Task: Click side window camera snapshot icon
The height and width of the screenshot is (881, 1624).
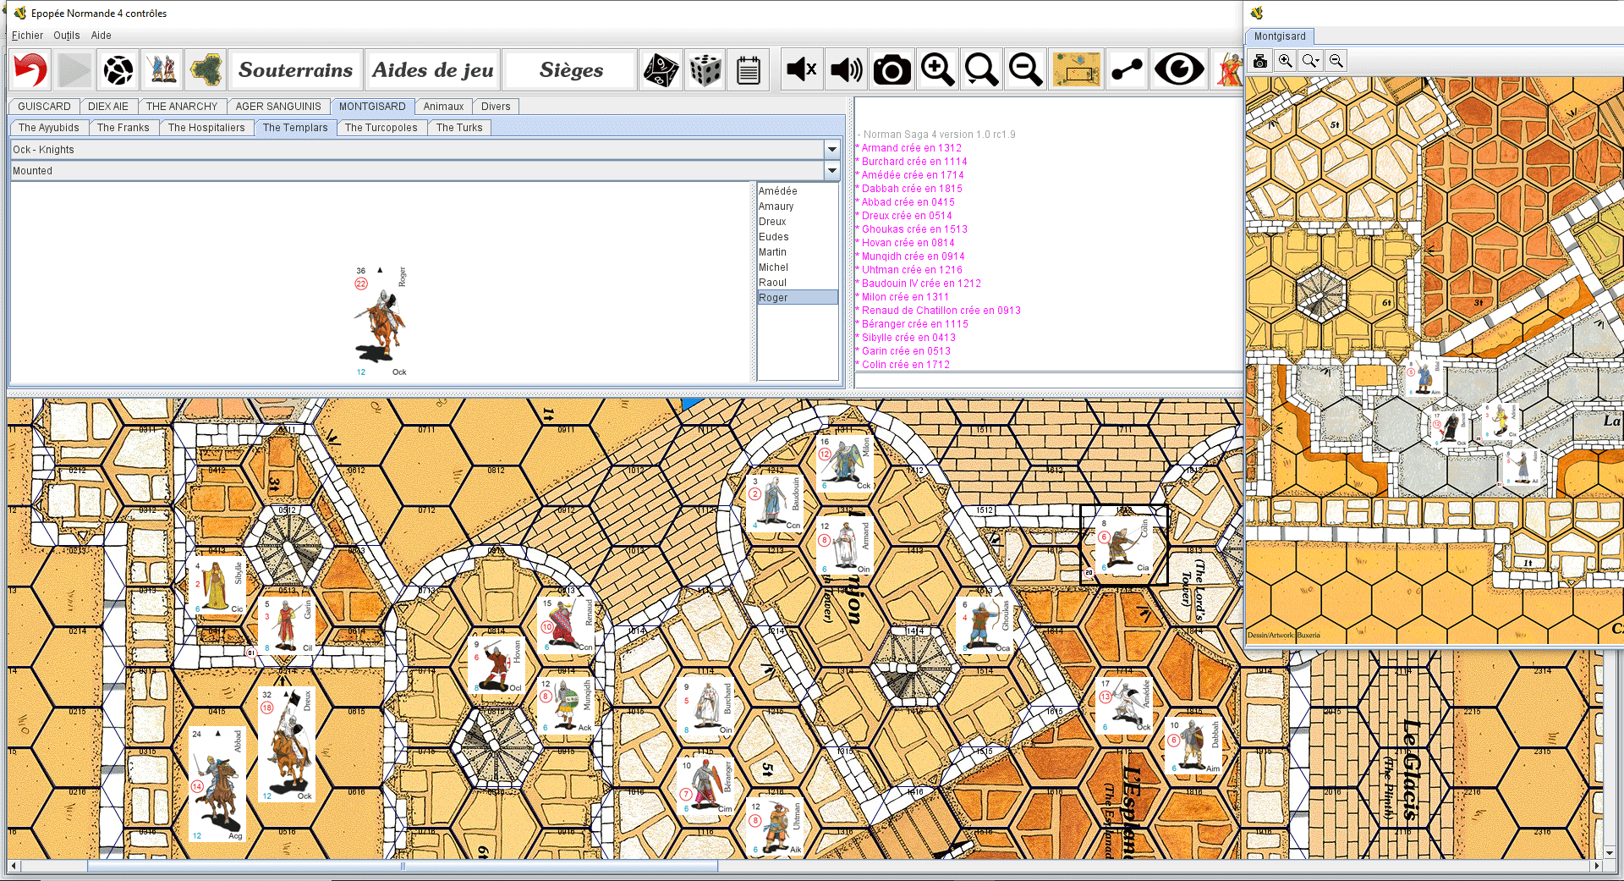Action: (x=1260, y=61)
